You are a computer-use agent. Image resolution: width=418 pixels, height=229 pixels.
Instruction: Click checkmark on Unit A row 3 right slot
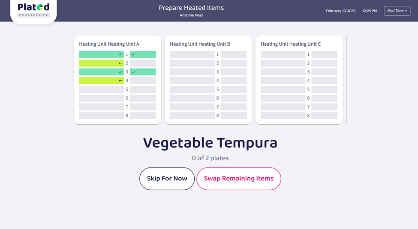click(134, 72)
